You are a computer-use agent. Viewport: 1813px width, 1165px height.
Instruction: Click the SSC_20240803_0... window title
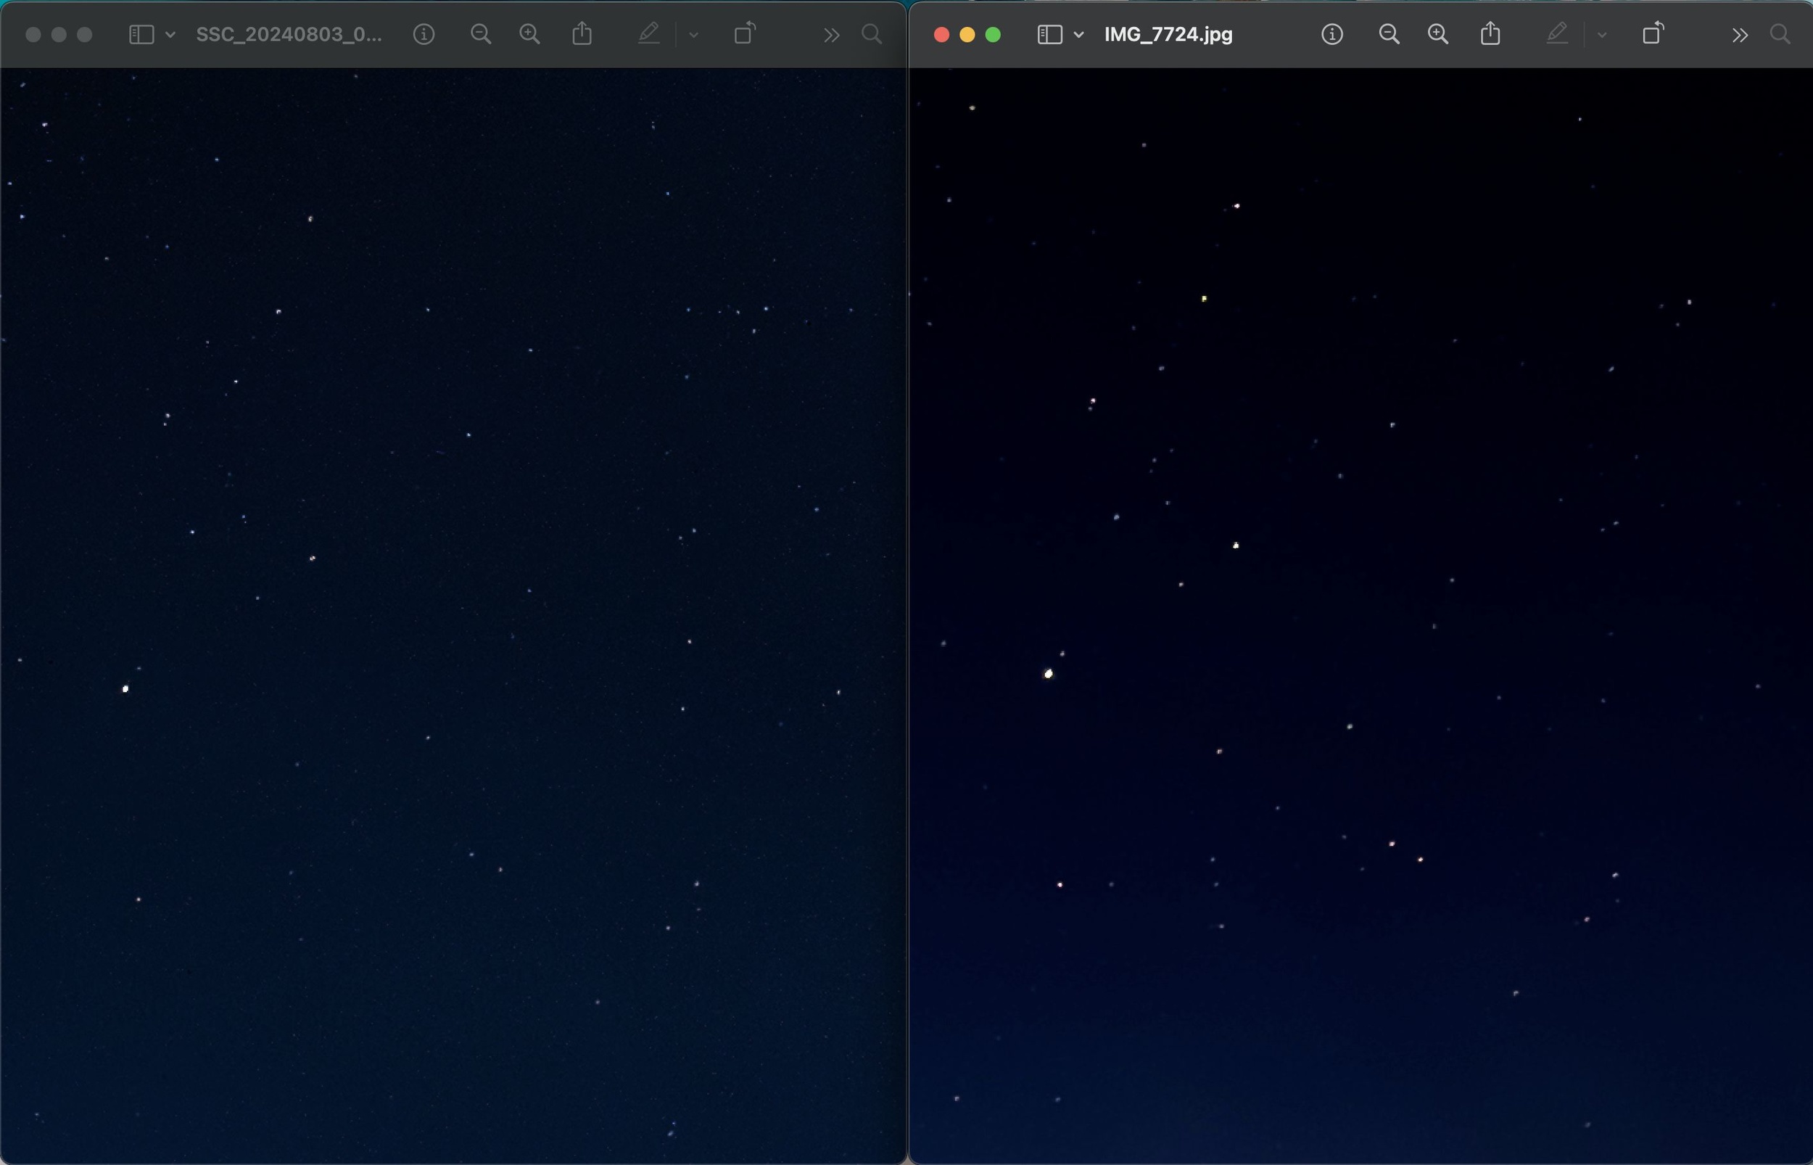pos(289,34)
